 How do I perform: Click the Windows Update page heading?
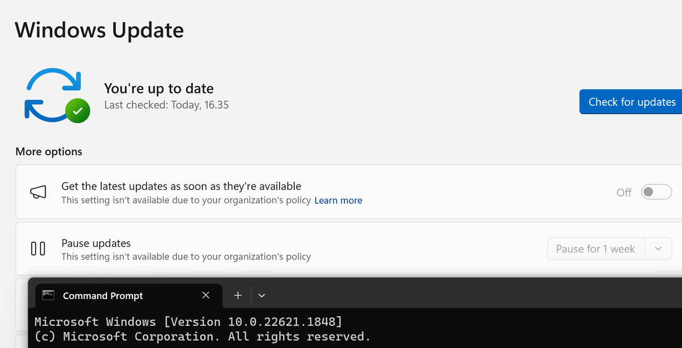click(x=99, y=30)
